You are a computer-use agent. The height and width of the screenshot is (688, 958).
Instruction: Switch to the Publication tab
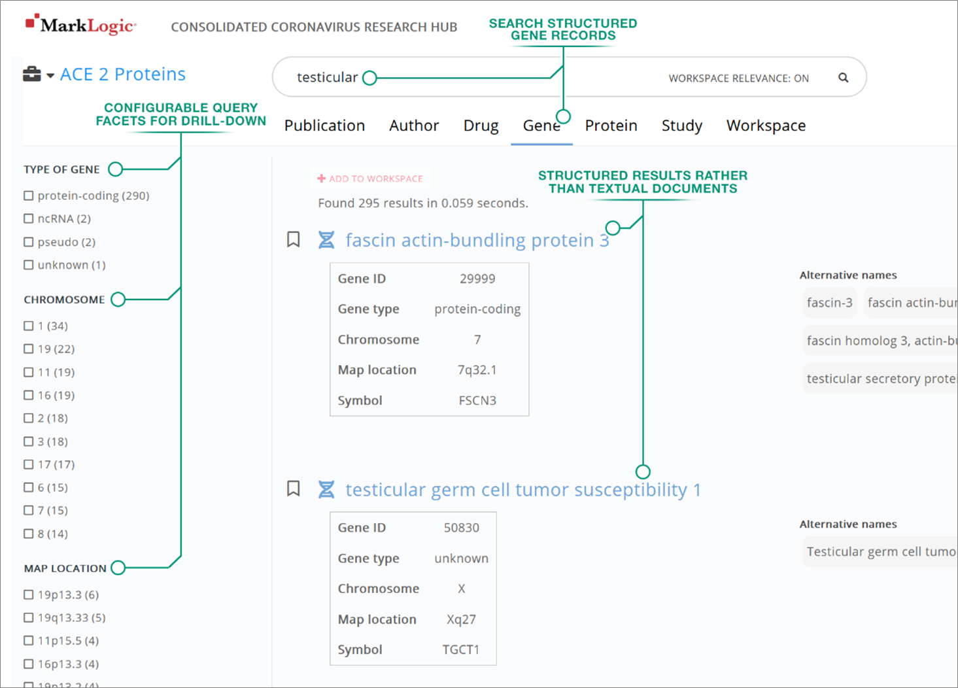tap(324, 125)
